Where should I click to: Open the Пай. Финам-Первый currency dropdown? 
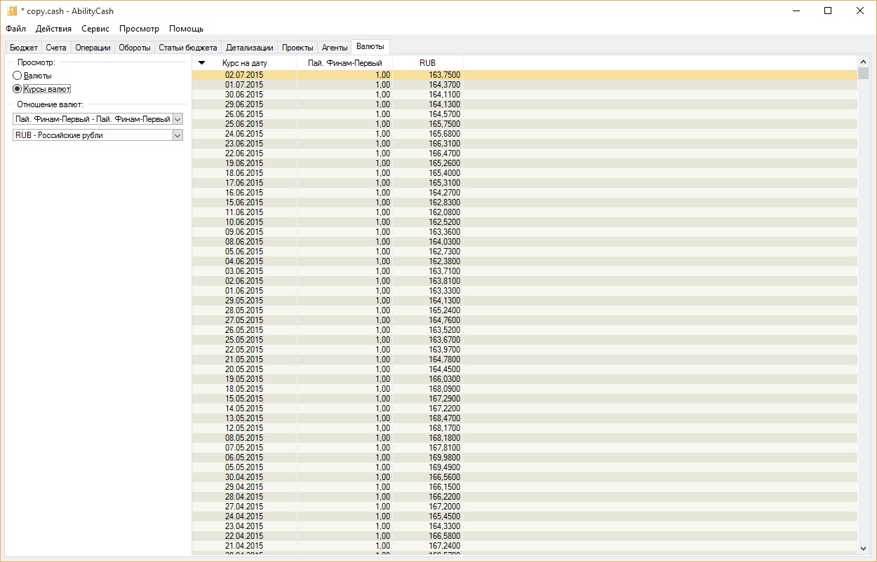(178, 120)
